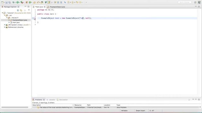Click the New file wizard toolbar icon

click(x=2, y=2)
